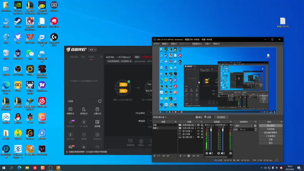Remove selected source with the minus icon

184,156
